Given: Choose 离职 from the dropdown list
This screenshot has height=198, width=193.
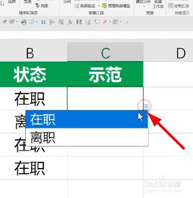Looking at the screenshot, I should [87, 137].
